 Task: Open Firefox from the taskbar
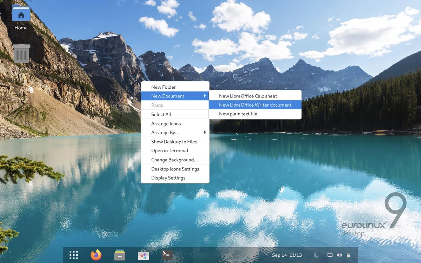(96, 255)
